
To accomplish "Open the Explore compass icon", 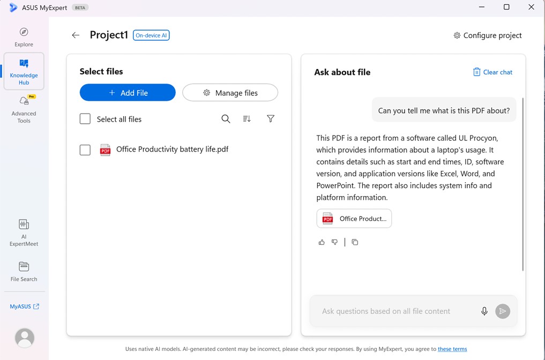I will [x=24, y=32].
